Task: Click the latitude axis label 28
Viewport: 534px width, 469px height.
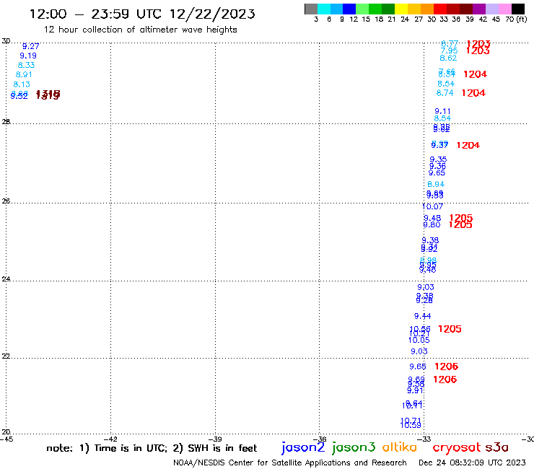Action: pos(6,122)
